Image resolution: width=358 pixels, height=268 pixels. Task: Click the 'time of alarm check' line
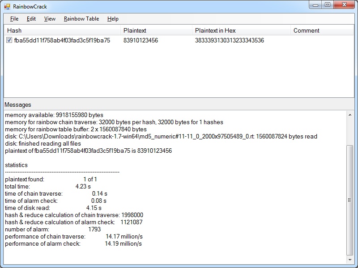click(55, 201)
